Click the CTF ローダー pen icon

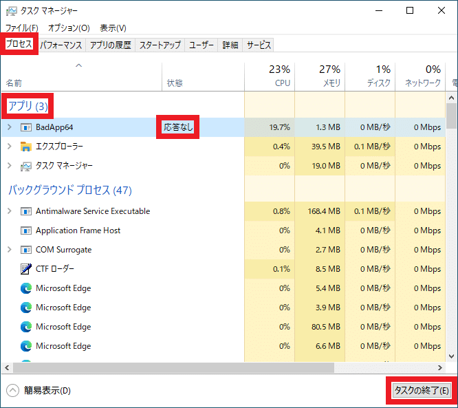pos(26,269)
